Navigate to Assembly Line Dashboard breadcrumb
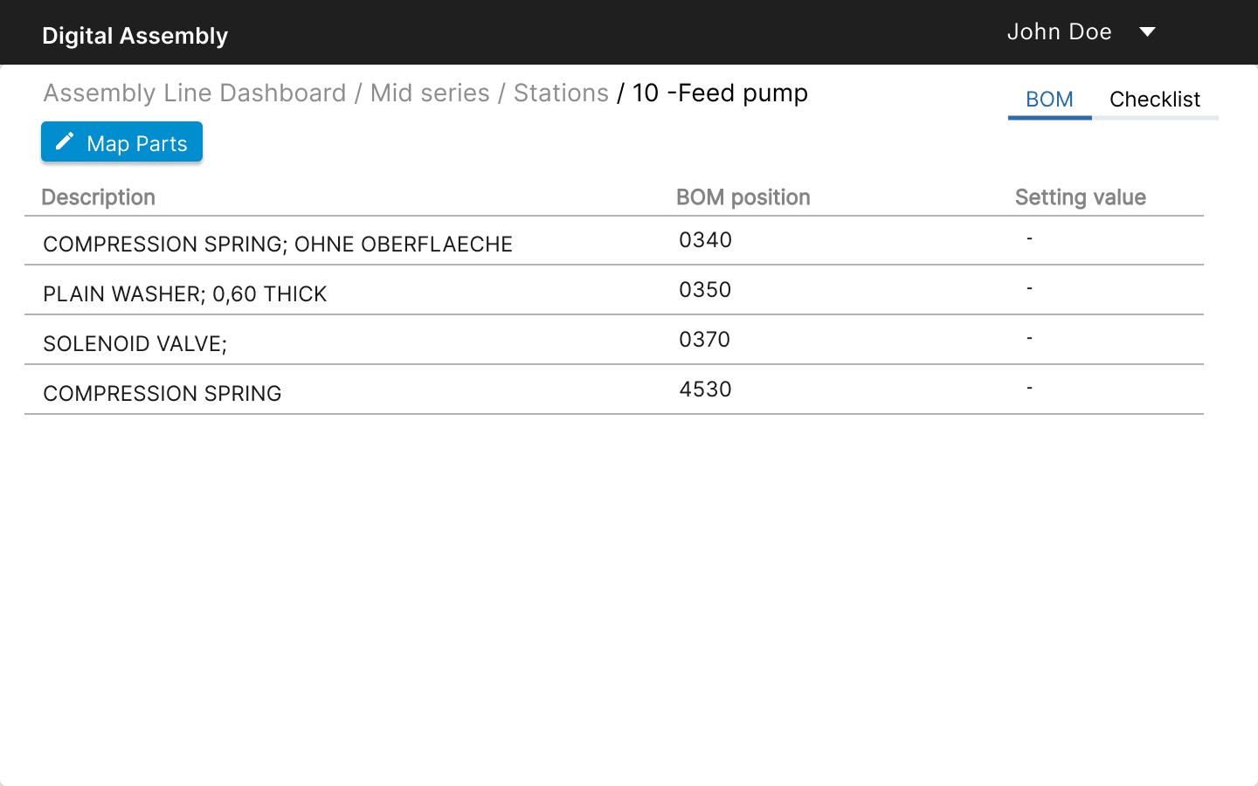 click(194, 93)
